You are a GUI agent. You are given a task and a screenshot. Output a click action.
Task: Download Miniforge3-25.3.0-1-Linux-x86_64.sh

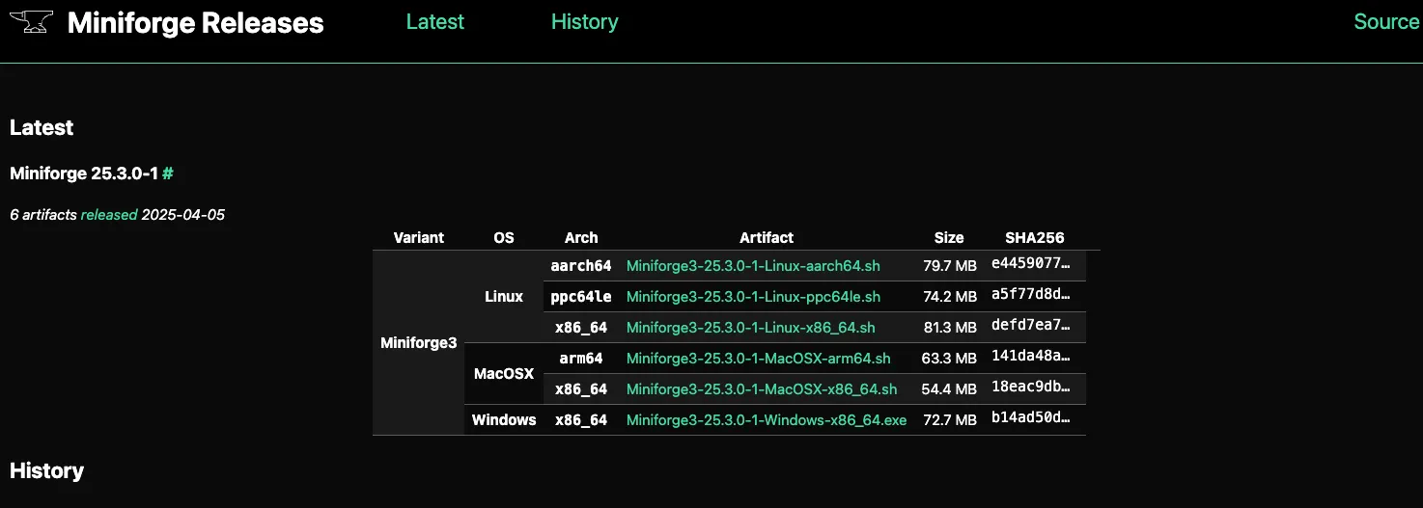click(x=750, y=327)
